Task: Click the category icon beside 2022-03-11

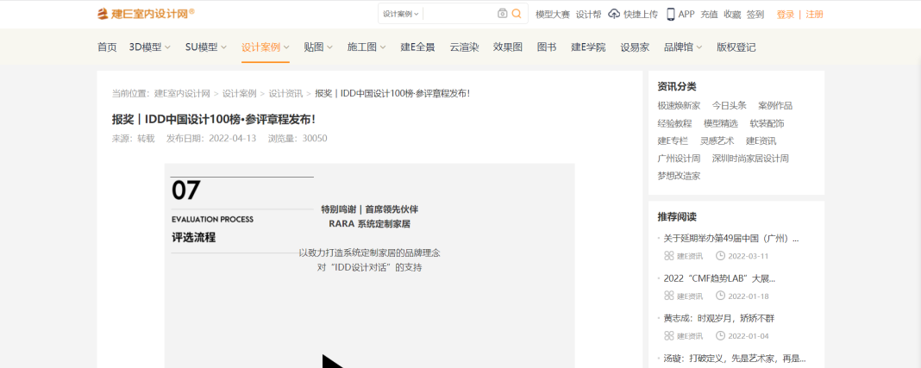Action: click(668, 256)
